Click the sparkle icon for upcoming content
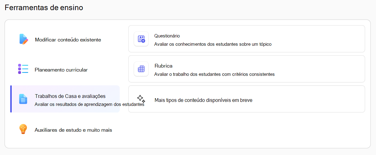Screen dimensions: 376x155 [141, 99]
